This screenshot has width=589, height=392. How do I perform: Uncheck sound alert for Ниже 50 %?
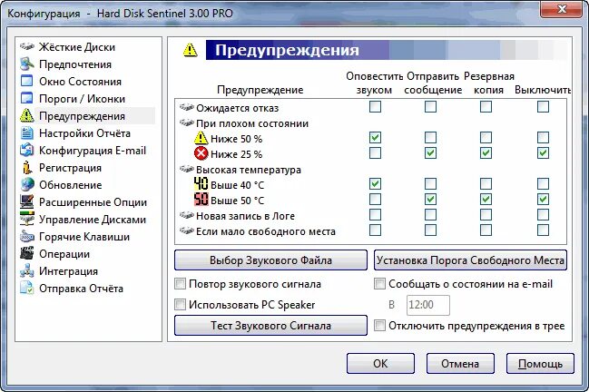point(375,138)
